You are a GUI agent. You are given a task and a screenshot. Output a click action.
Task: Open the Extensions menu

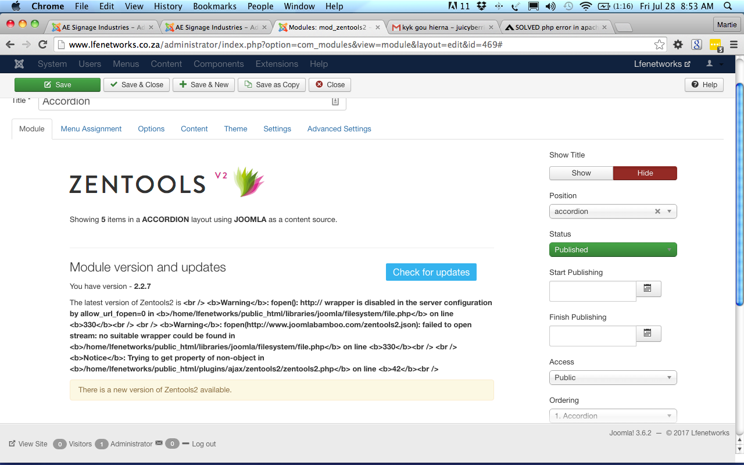(x=277, y=64)
